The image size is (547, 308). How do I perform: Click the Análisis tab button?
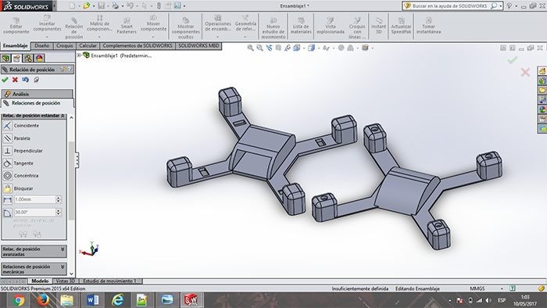pyautogui.click(x=37, y=94)
